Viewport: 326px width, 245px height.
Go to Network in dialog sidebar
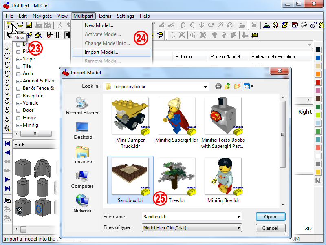[x=83, y=204]
